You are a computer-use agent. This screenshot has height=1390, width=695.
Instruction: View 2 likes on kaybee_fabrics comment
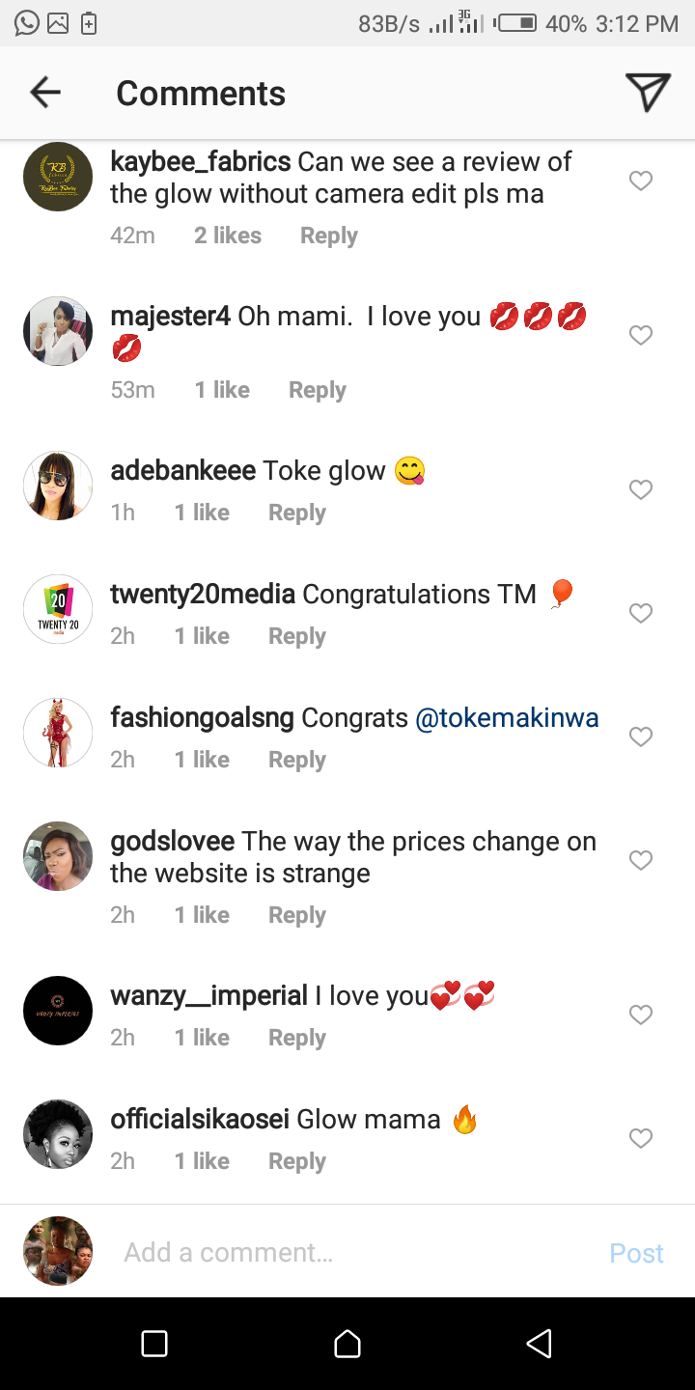[228, 236]
